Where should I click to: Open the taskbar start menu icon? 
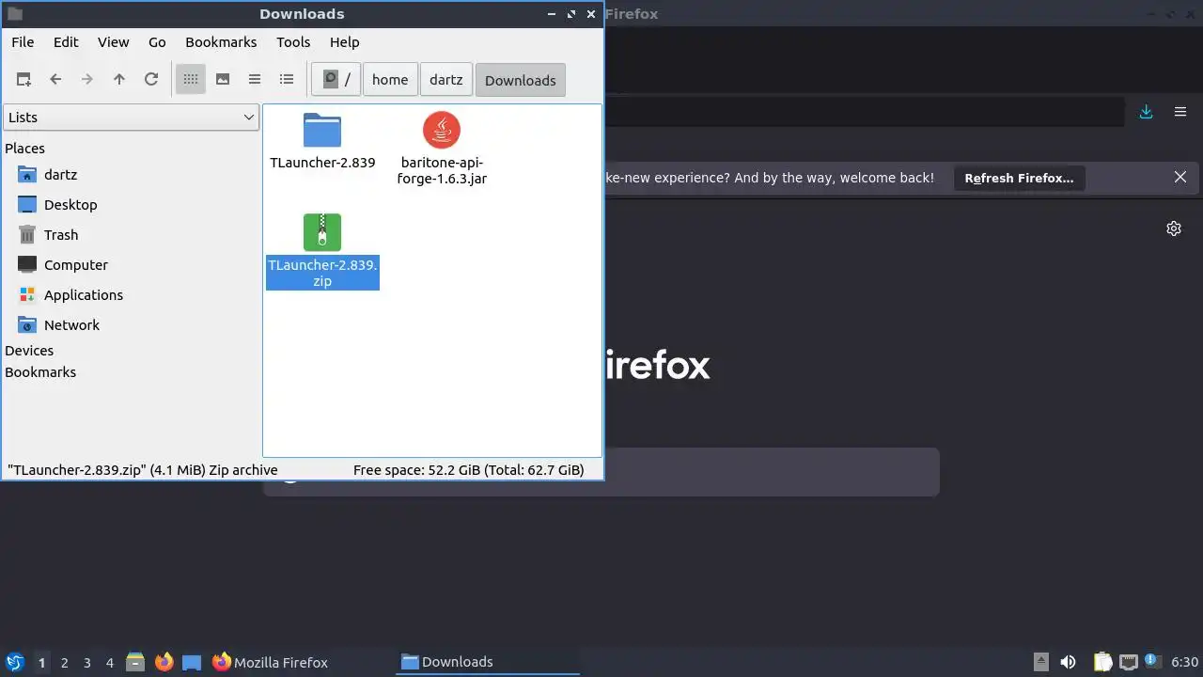pyautogui.click(x=14, y=662)
